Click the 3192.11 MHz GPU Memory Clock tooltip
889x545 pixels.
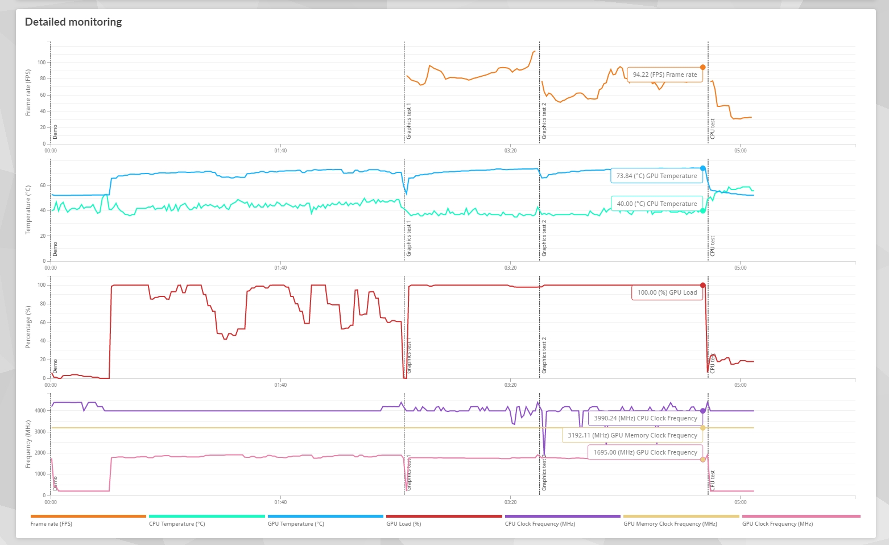tap(632, 435)
